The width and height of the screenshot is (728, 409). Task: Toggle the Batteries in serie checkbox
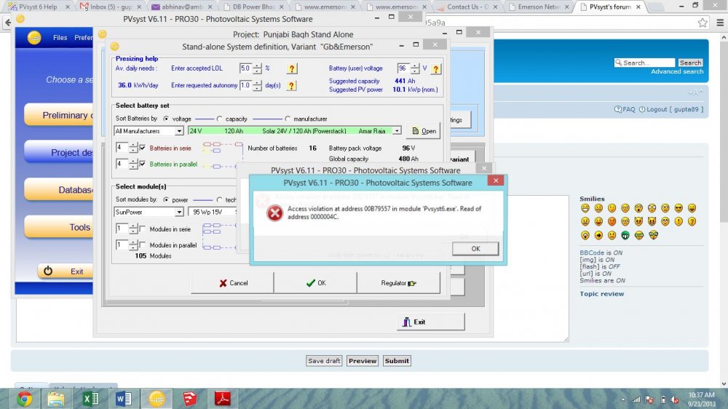(143, 148)
